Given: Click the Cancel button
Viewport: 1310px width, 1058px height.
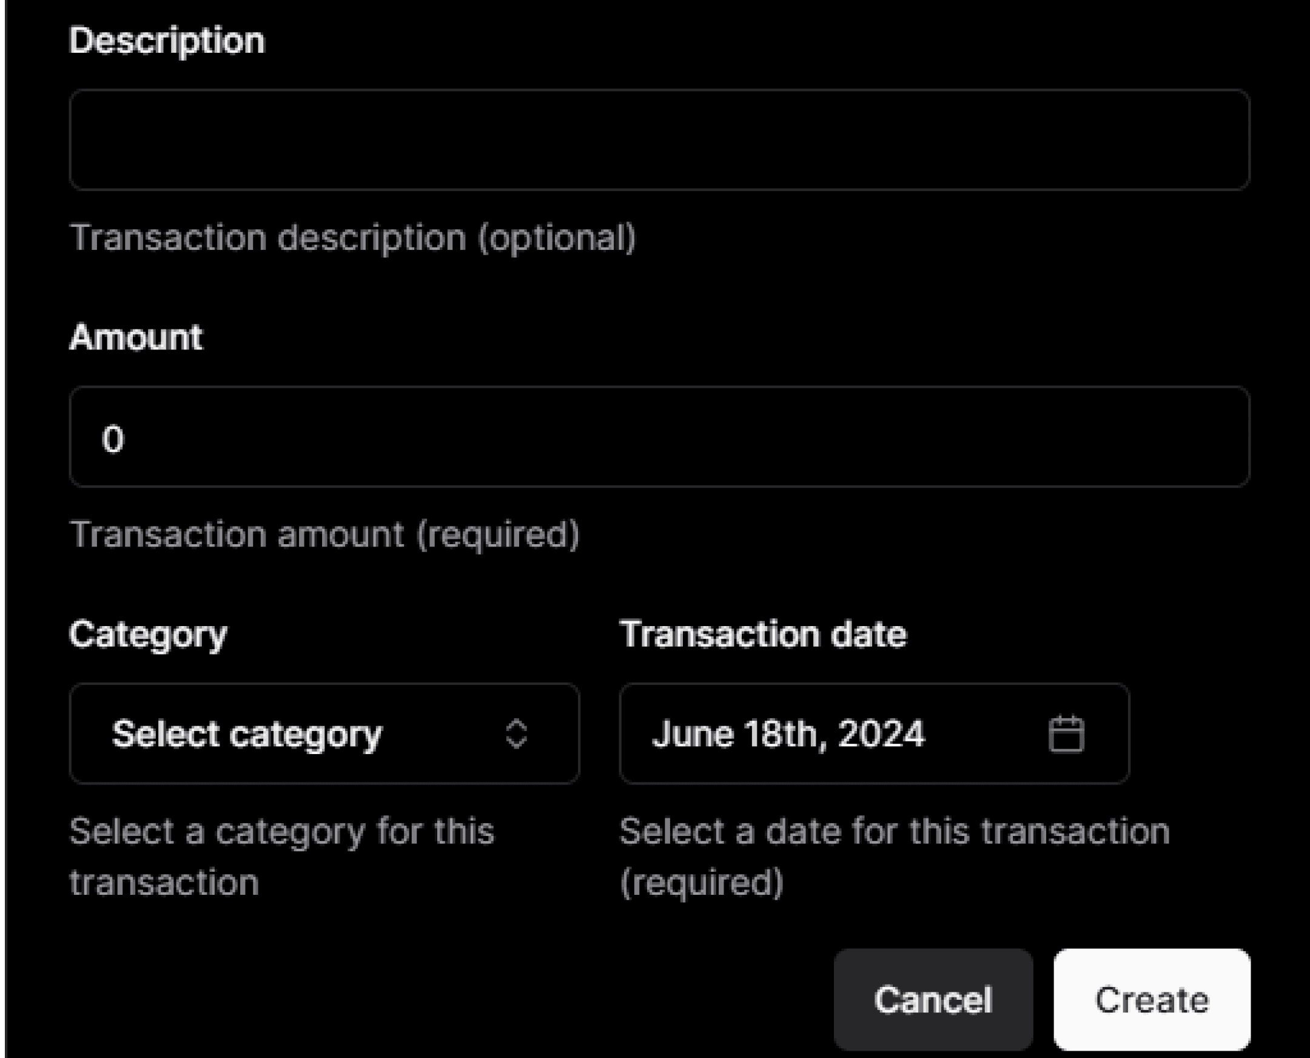Looking at the screenshot, I should click(933, 1000).
